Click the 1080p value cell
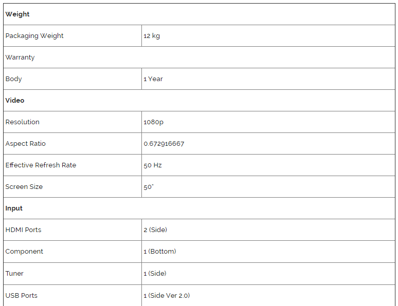The height and width of the screenshot is (306, 398). [154, 122]
